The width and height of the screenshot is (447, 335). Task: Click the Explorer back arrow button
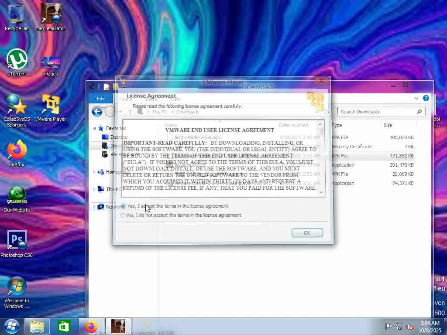click(97, 111)
